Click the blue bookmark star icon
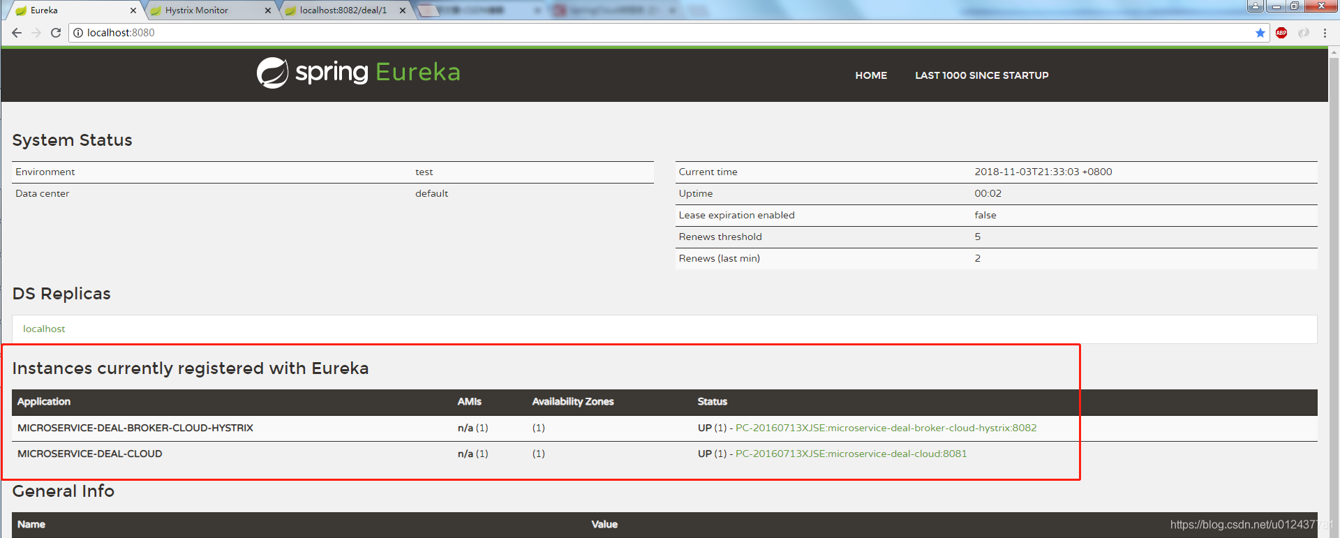Image resolution: width=1340 pixels, height=538 pixels. click(x=1260, y=33)
